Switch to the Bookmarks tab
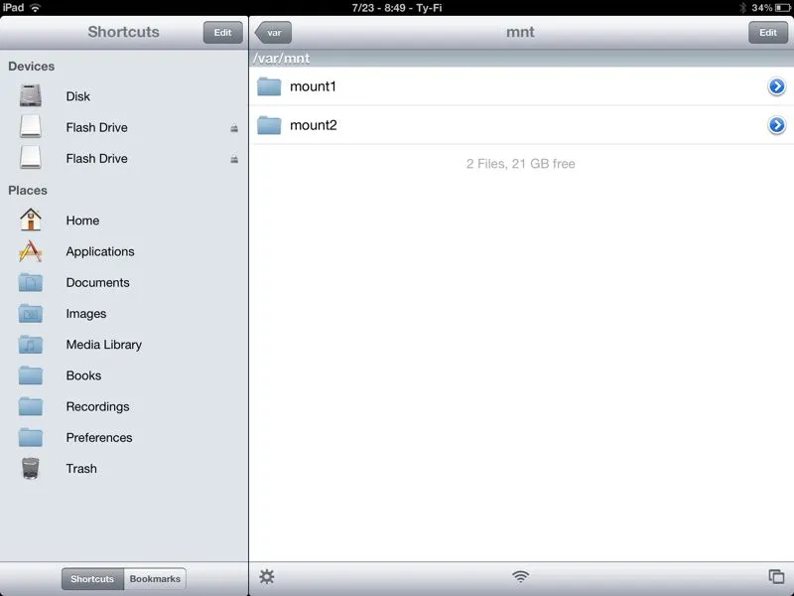794x596 pixels. point(155,579)
